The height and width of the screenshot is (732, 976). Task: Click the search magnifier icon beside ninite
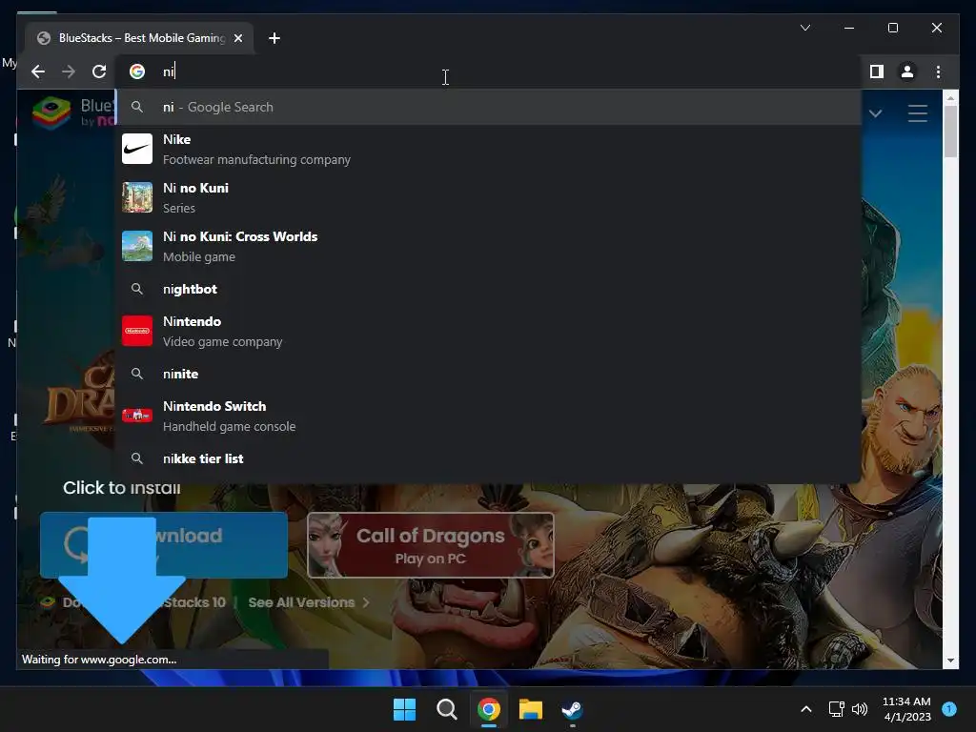click(x=137, y=374)
